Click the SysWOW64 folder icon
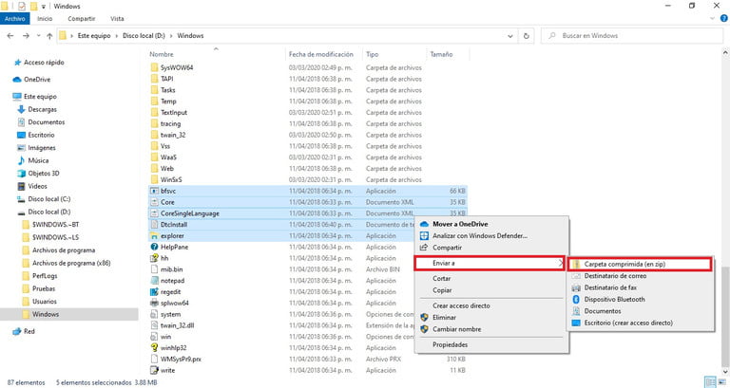 [155, 67]
